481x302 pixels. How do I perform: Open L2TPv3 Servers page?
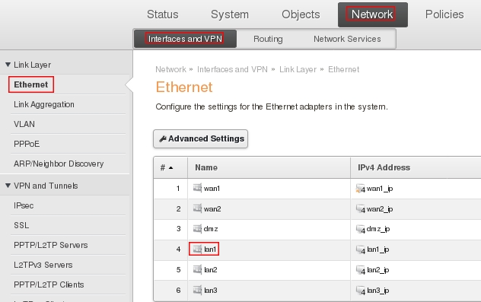[43, 265]
